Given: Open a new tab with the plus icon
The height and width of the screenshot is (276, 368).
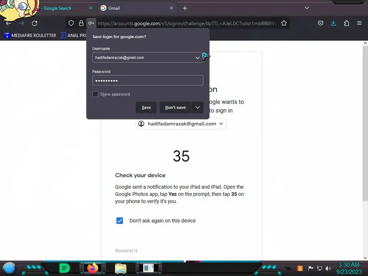Looking at the screenshot, I should click(185, 8).
